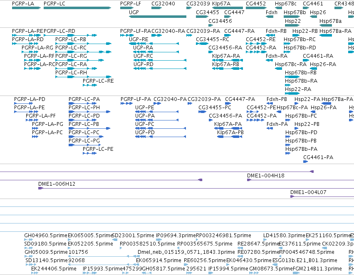Viewport: 354px width, 275px height.
Task: Click protein PGRP-LA-PF
Action: point(32,120)
